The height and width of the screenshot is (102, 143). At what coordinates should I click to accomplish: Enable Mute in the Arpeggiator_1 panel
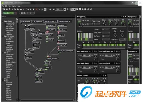(78, 27)
